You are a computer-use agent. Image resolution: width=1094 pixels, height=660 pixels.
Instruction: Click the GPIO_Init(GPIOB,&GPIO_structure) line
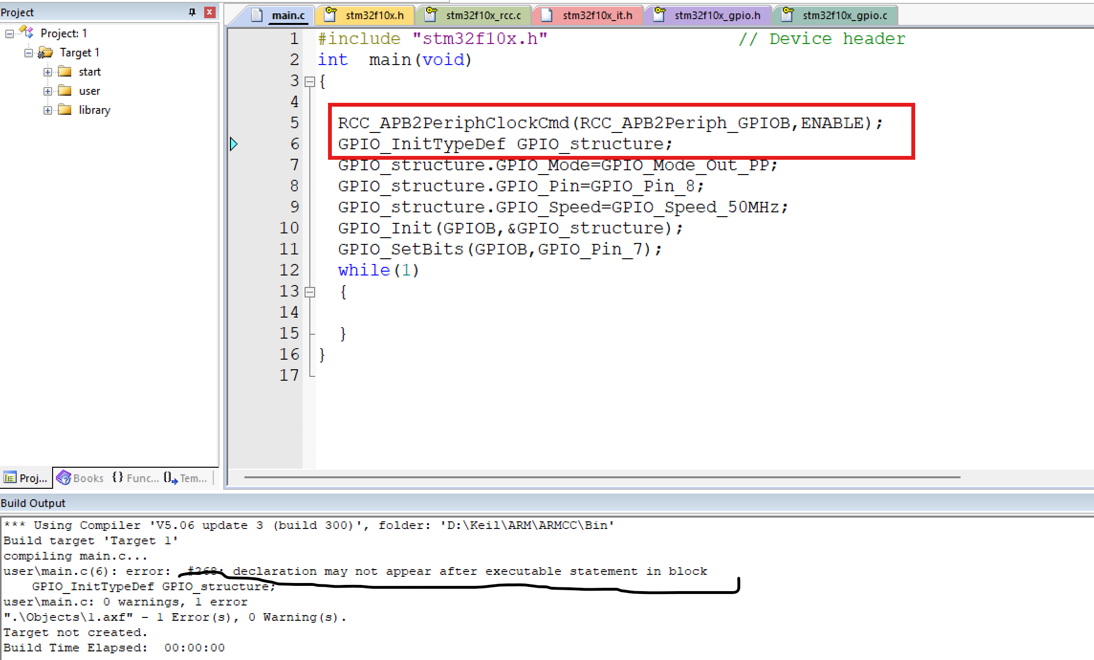(510, 228)
